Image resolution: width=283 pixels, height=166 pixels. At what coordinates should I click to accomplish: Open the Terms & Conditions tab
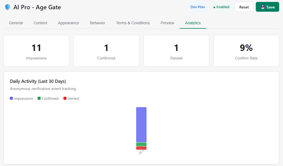133,23
